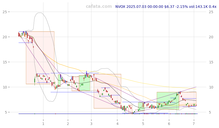This screenshot has width=219, height=128.
Task: Click right y-axis label 5
Action: click(x=210, y=112)
